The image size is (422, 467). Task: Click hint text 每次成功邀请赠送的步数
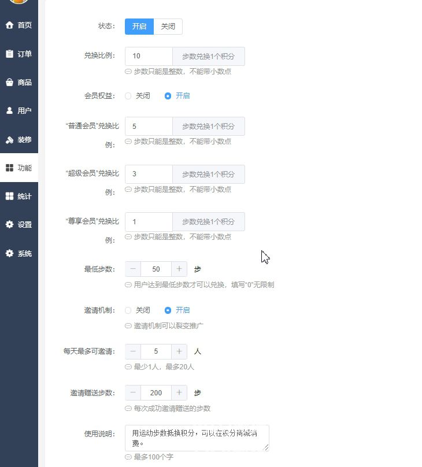[x=172, y=408]
